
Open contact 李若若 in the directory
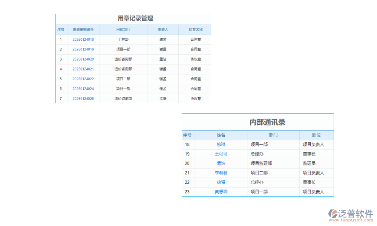[x=221, y=173]
